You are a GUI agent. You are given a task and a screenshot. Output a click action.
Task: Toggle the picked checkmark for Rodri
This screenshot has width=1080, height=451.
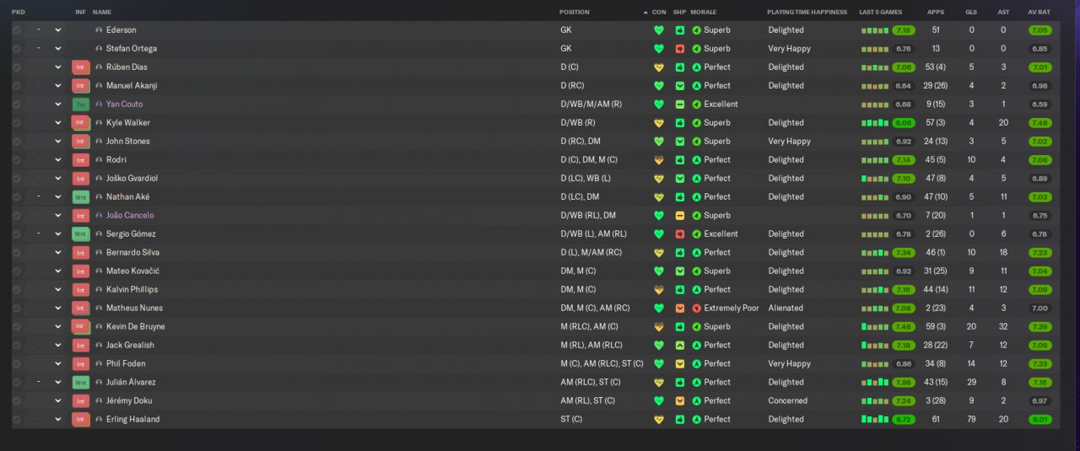(17, 160)
